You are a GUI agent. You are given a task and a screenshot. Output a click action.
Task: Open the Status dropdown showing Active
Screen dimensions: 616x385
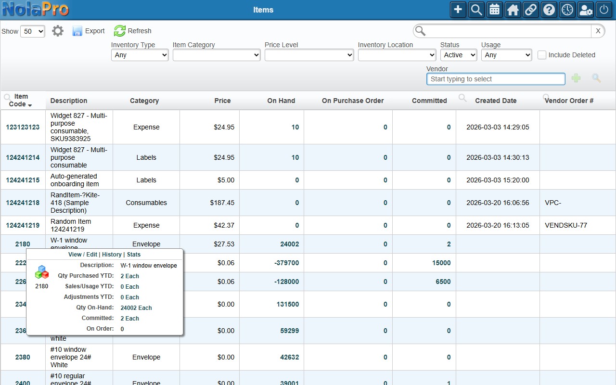tap(459, 55)
